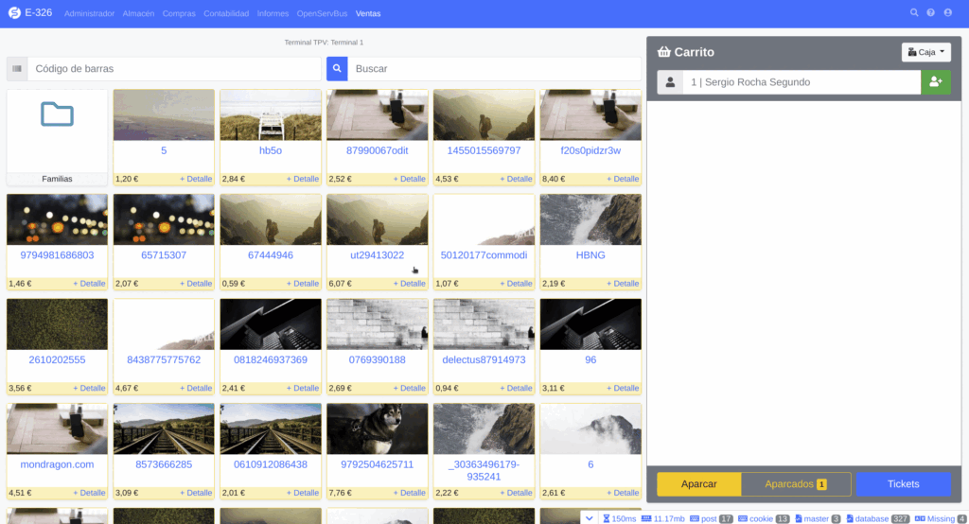Click the E-326 logo icon
The image size is (969, 524).
(x=14, y=13)
